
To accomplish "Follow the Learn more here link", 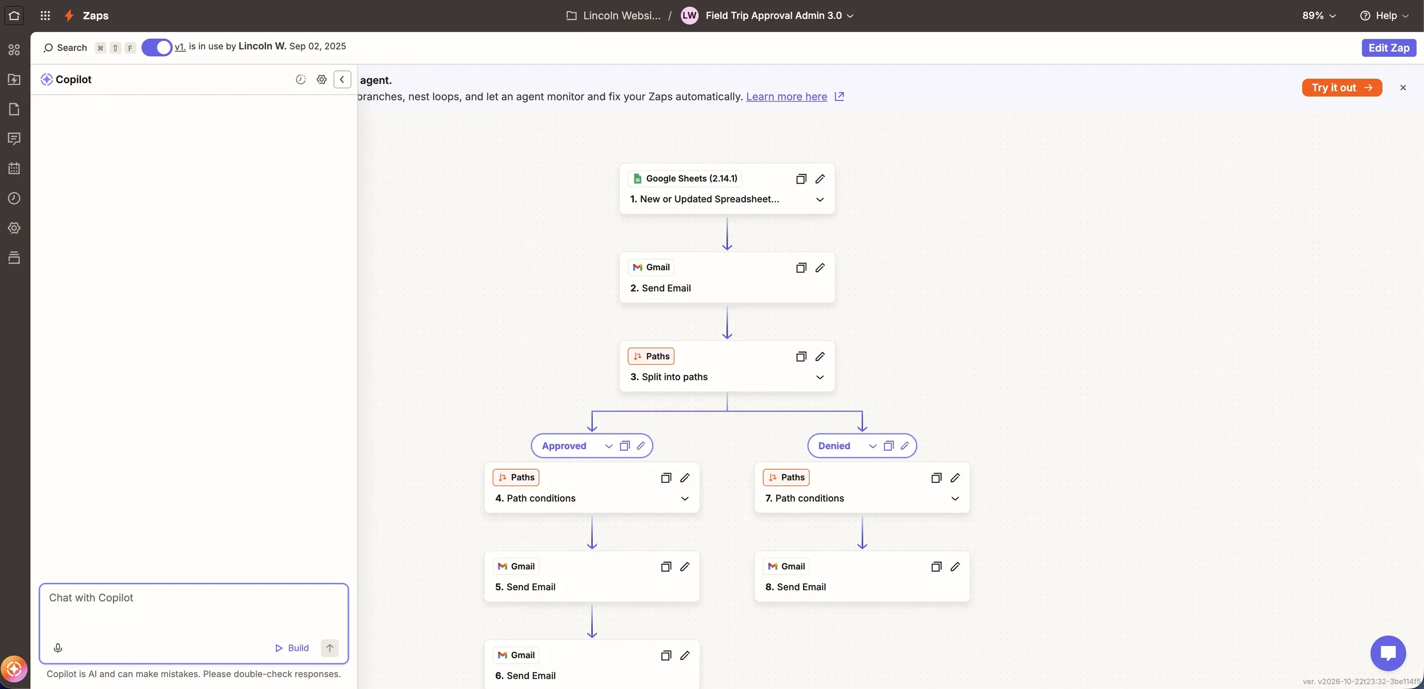I will pos(787,97).
